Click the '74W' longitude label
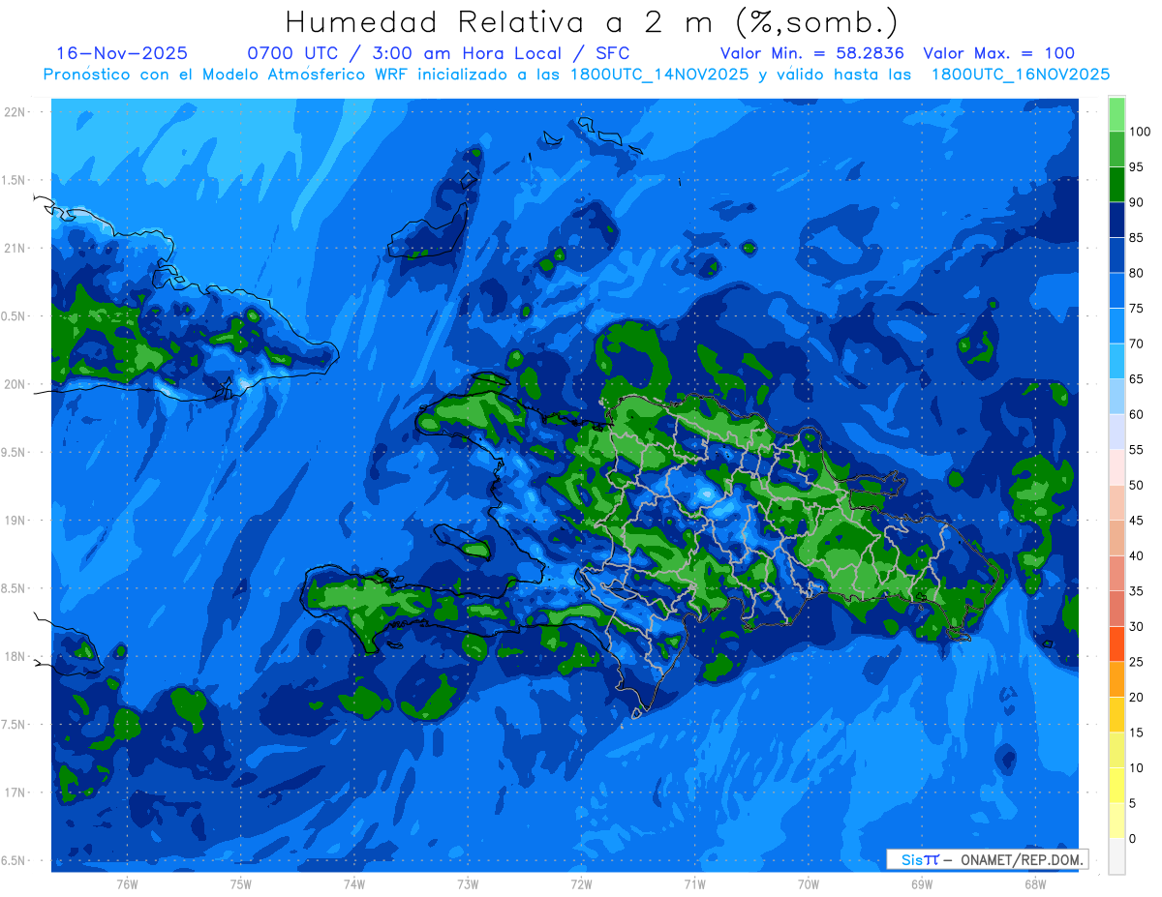Image resolution: width=1162 pixels, height=897 pixels. coord(353,883)
